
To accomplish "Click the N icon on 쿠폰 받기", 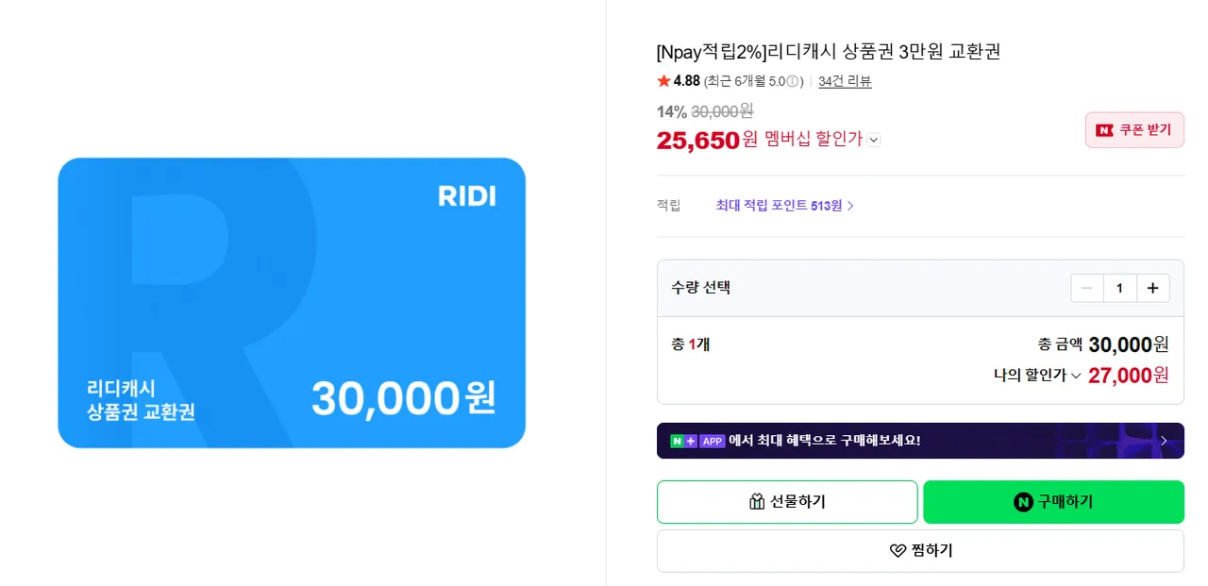I will tap(1104, 130).
